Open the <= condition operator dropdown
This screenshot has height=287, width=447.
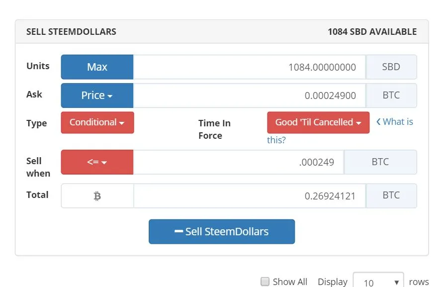(97, 162)
